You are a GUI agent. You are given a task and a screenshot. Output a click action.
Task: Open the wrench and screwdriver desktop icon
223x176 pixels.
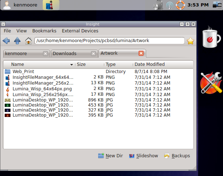click(x=211, y=83)
